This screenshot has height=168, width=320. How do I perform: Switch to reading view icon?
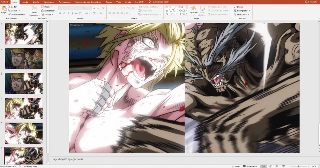click(x=277, y=166)
